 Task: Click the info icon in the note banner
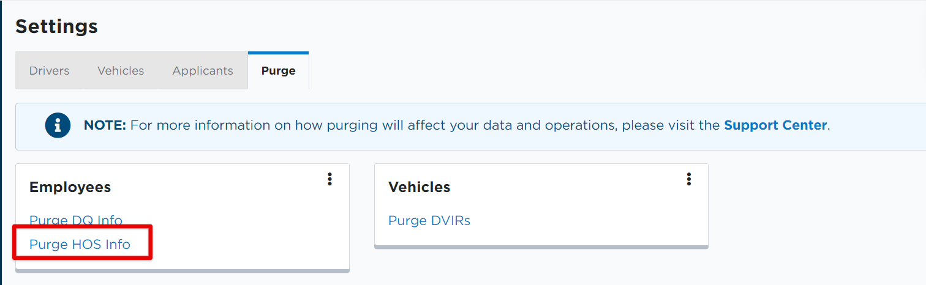(x=58, y=125)
